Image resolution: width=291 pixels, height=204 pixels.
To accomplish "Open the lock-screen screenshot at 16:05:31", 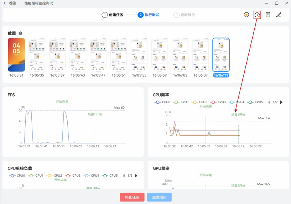I will 16,55.
